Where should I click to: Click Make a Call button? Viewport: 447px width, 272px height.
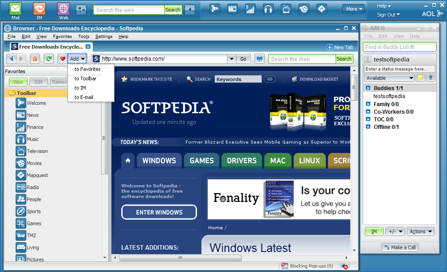click(400, 247)
